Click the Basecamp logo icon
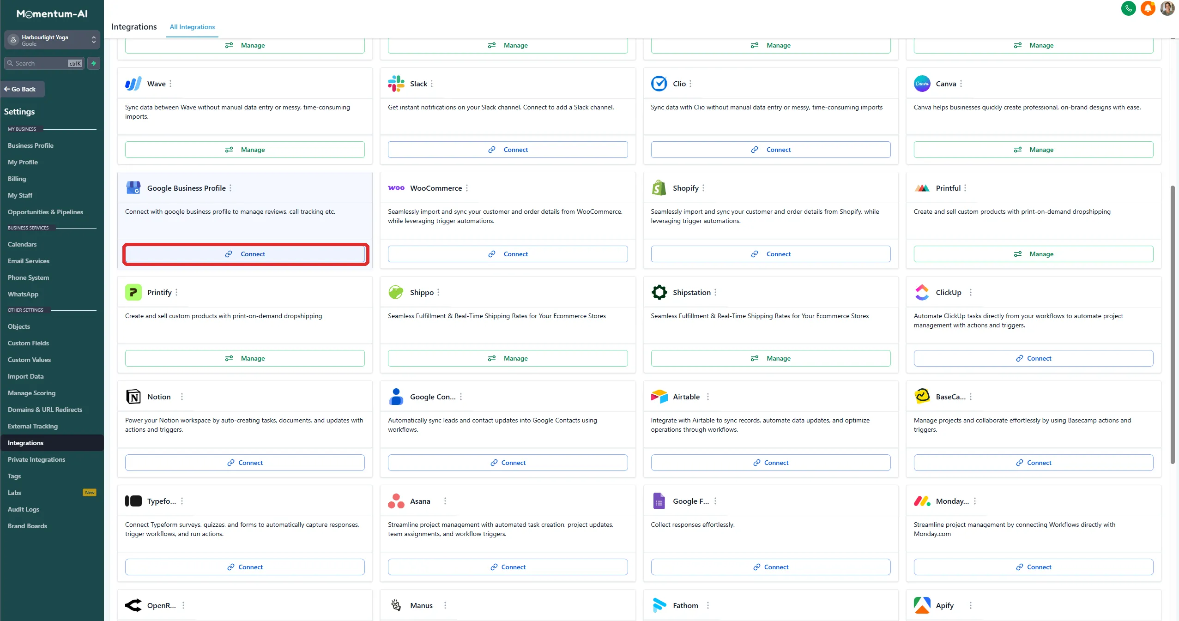This screenshot has height=621, width=1179. click(922, 397)
